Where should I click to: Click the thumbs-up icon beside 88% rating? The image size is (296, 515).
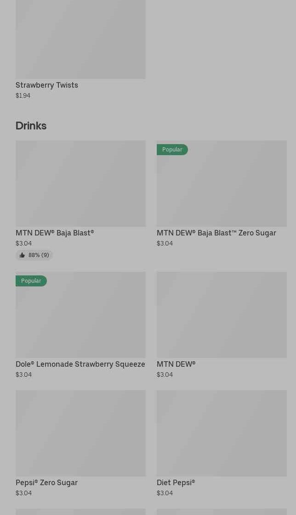(x=22, y=255)
